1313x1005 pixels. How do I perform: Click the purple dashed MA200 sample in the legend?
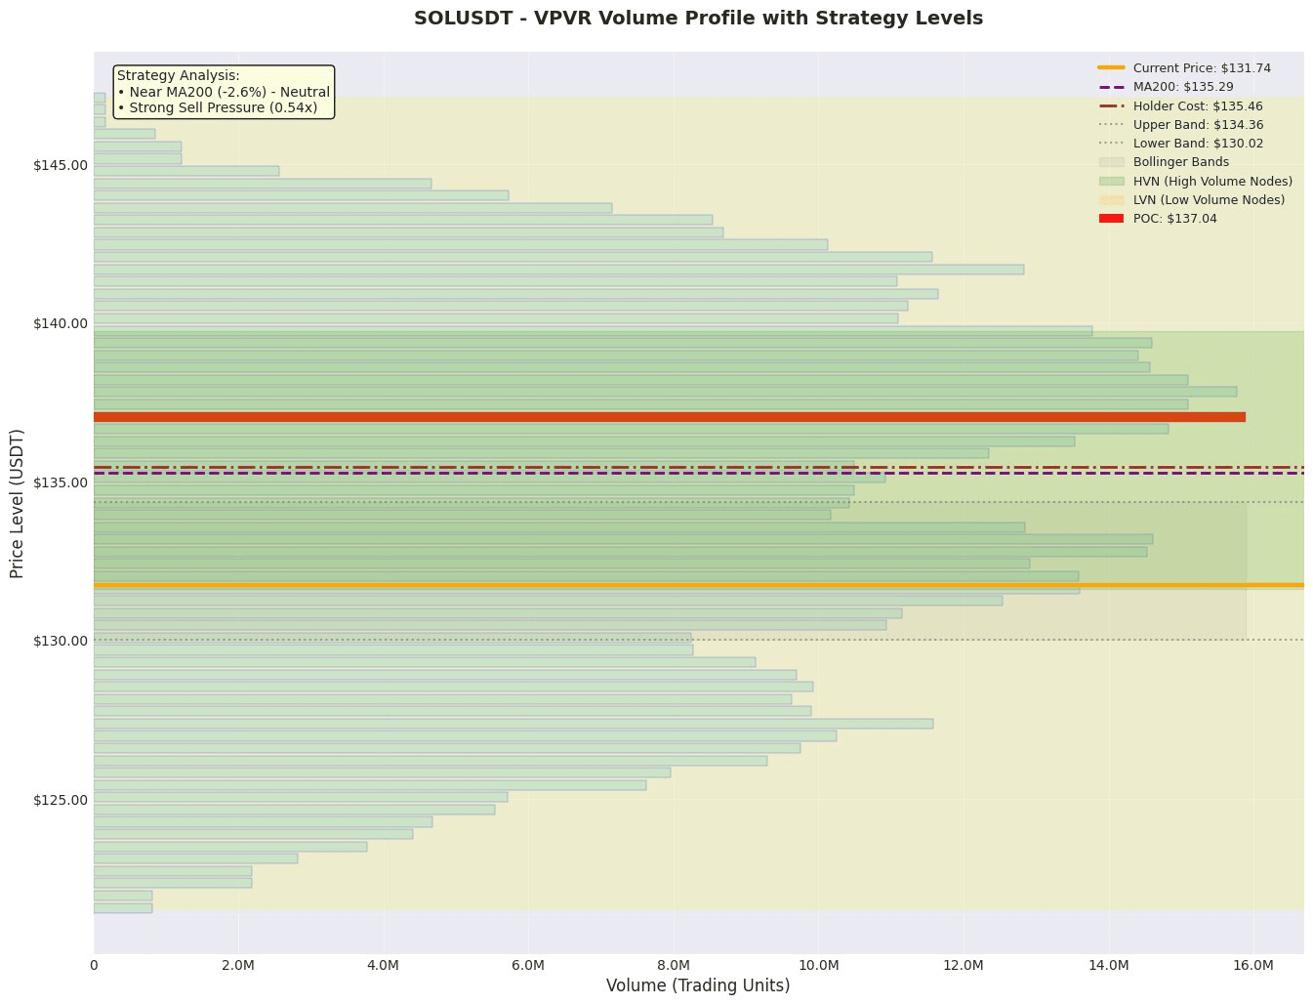point(1112,87)
